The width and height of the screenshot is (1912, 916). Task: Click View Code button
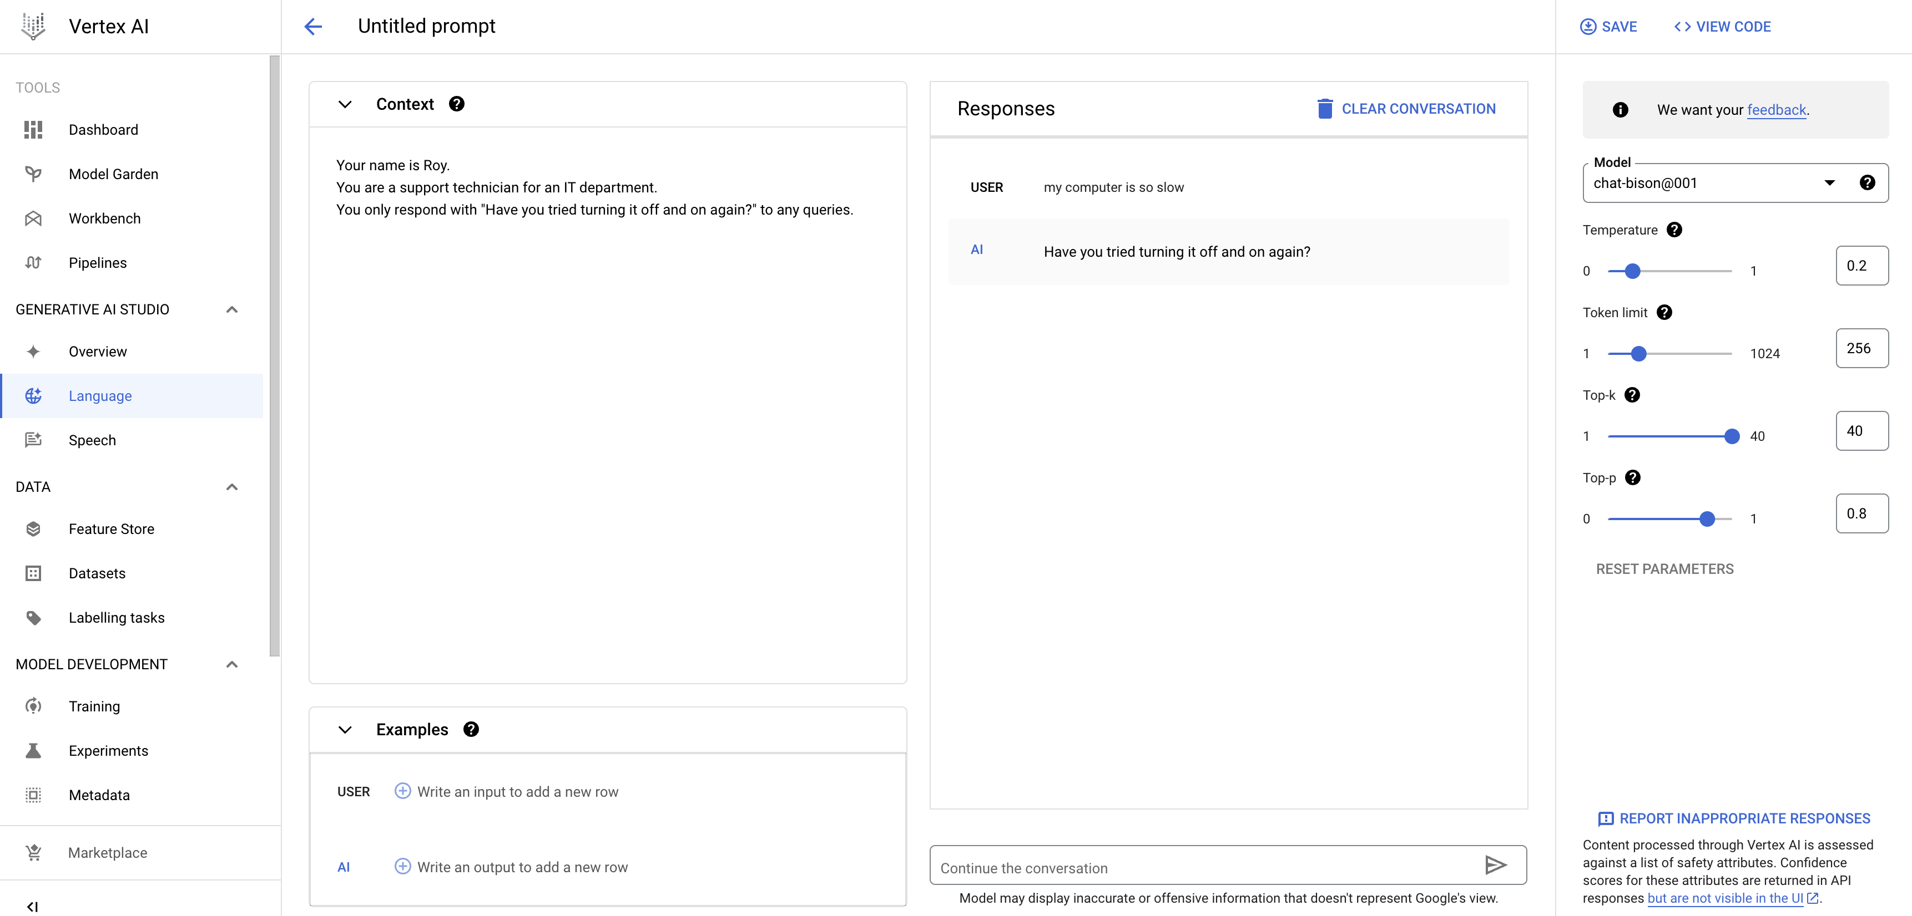coord(1722,27)
